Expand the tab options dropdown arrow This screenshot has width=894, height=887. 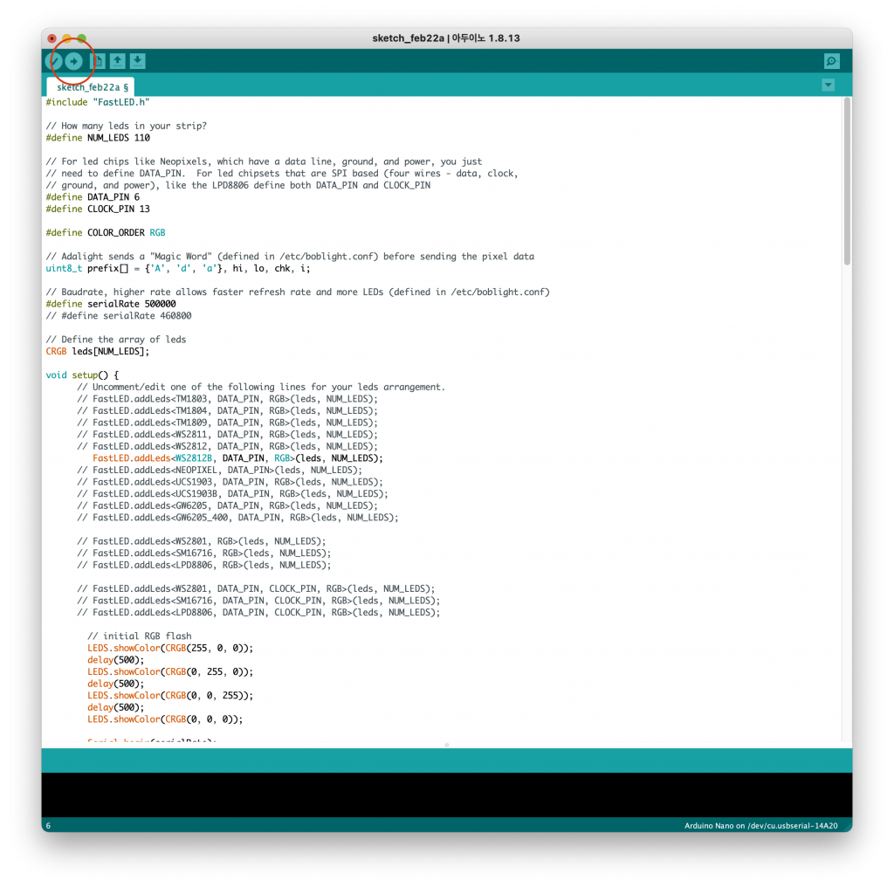(828, 86)
